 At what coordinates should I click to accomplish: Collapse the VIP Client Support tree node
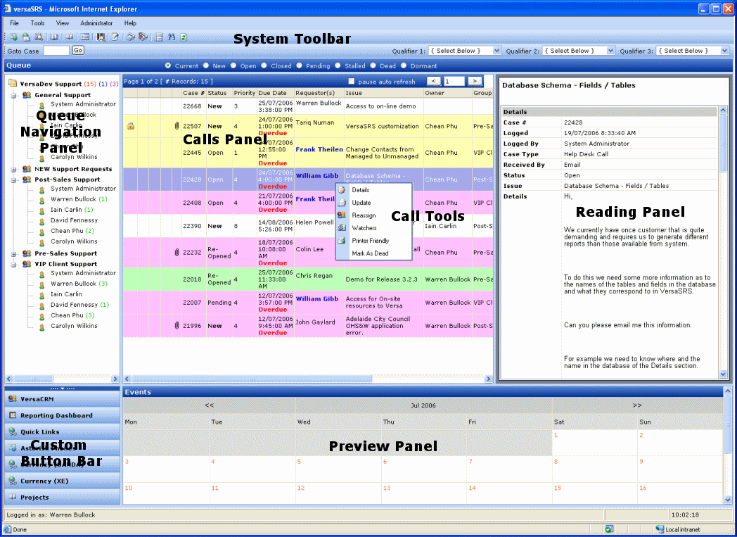coord(13,264)
